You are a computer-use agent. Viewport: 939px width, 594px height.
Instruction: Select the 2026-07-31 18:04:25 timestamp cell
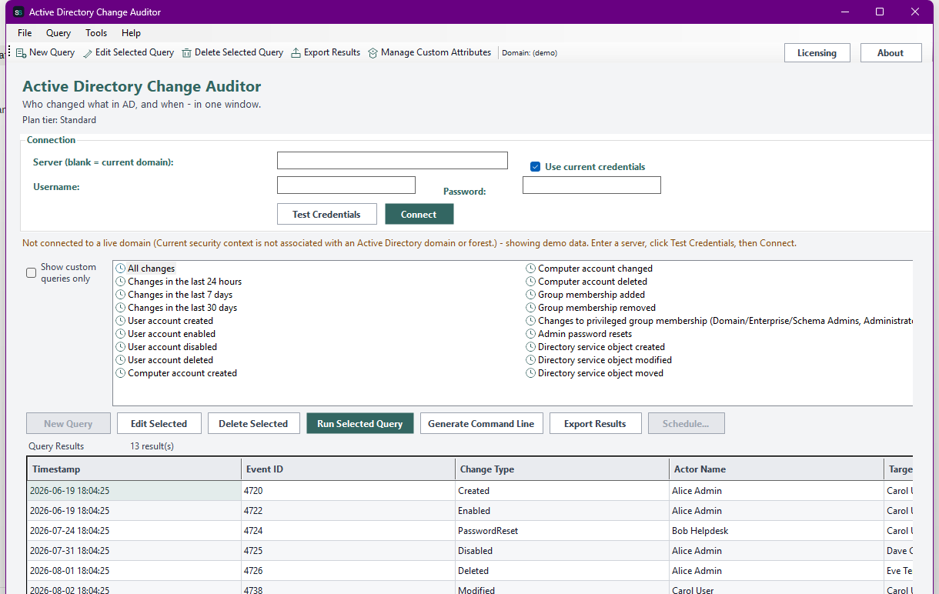click(134, 551)
